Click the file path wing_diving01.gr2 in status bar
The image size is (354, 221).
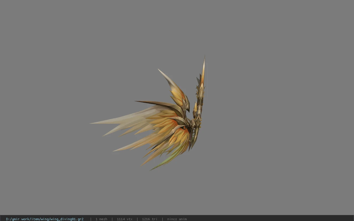pyautogui.click(x=45, y=219)
